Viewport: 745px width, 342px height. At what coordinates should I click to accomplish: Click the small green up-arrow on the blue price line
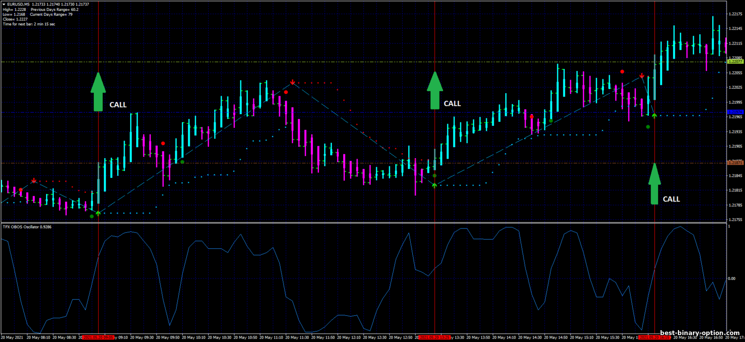pos(655,115)
